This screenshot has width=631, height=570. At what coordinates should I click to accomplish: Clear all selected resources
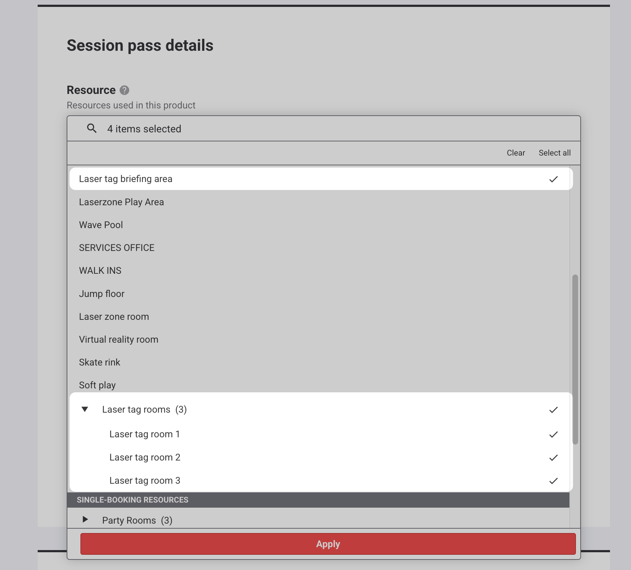click(515, 153)
